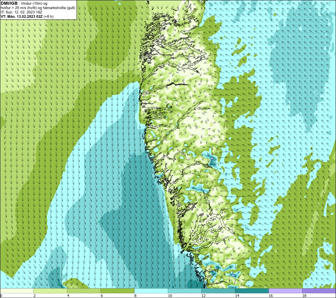Click the cyan 10–12 m/s legend swatch

[185, 291]
